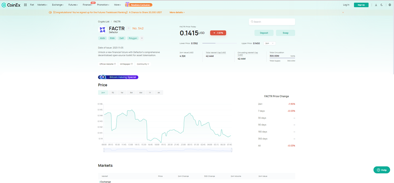Open the Whitepaper link
Screen dimensions: 394x183
pyautogui.click(x=126, y=64)
